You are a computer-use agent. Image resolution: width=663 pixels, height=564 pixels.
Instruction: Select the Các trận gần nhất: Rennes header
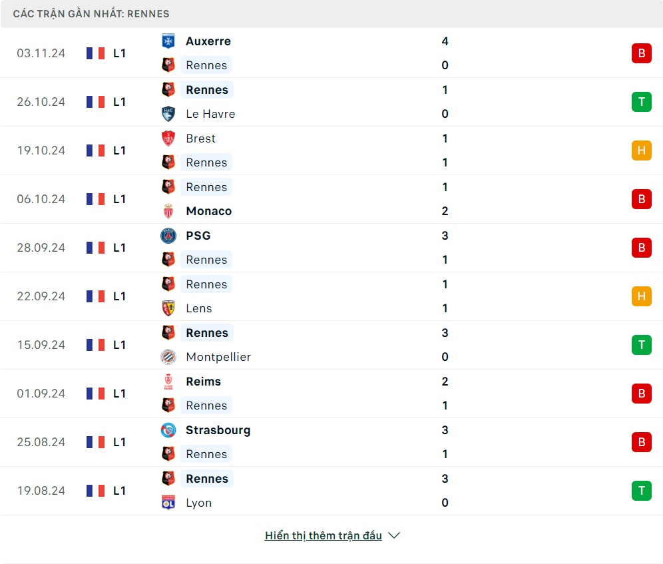coord(91,13)
